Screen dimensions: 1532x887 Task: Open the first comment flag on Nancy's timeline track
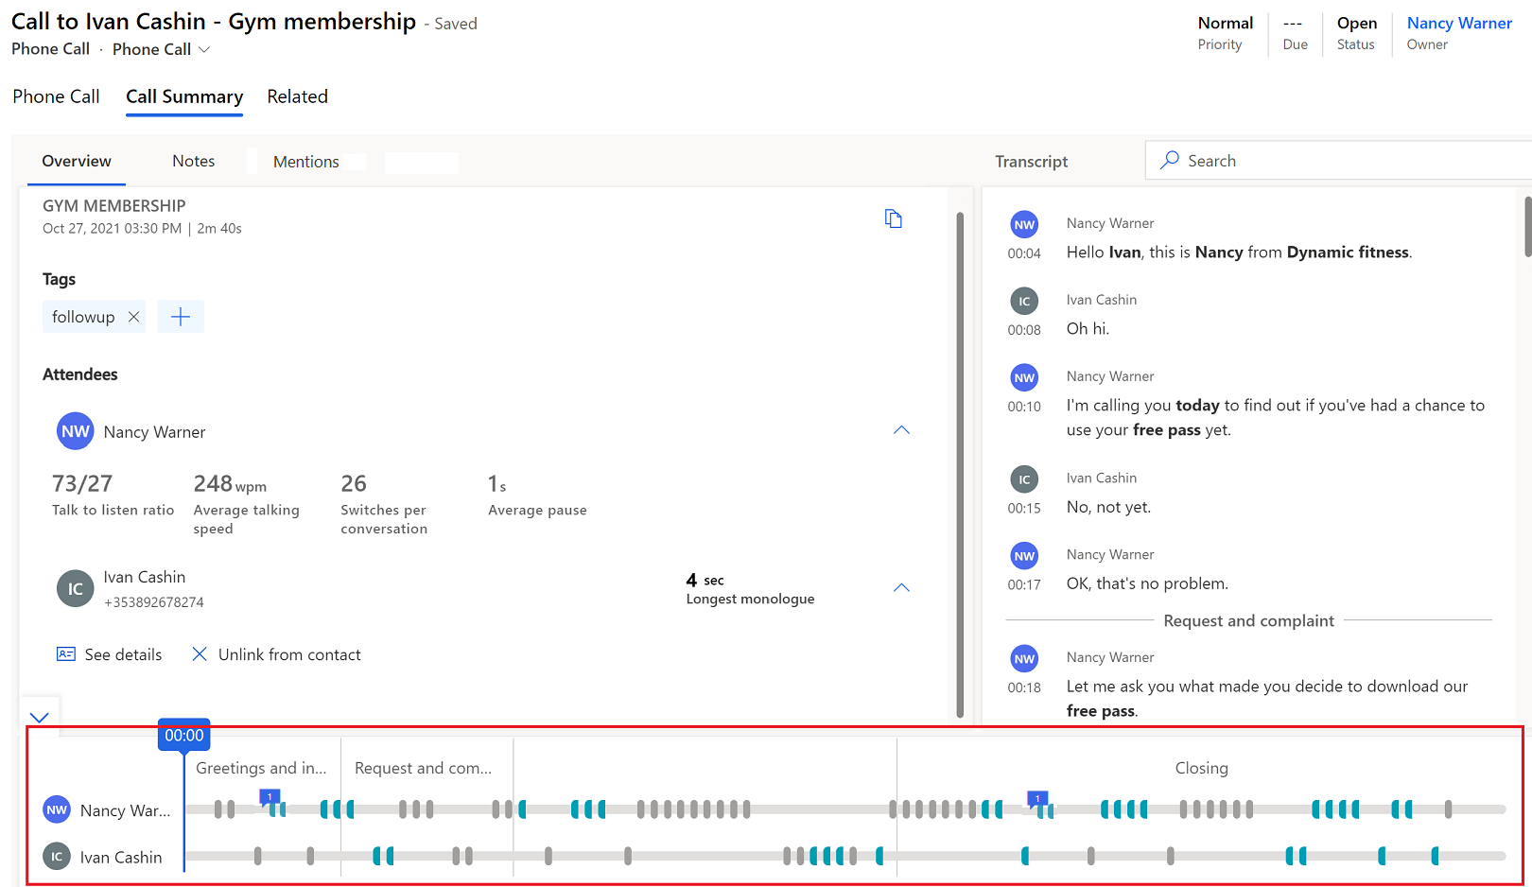[x=270, y=797]
